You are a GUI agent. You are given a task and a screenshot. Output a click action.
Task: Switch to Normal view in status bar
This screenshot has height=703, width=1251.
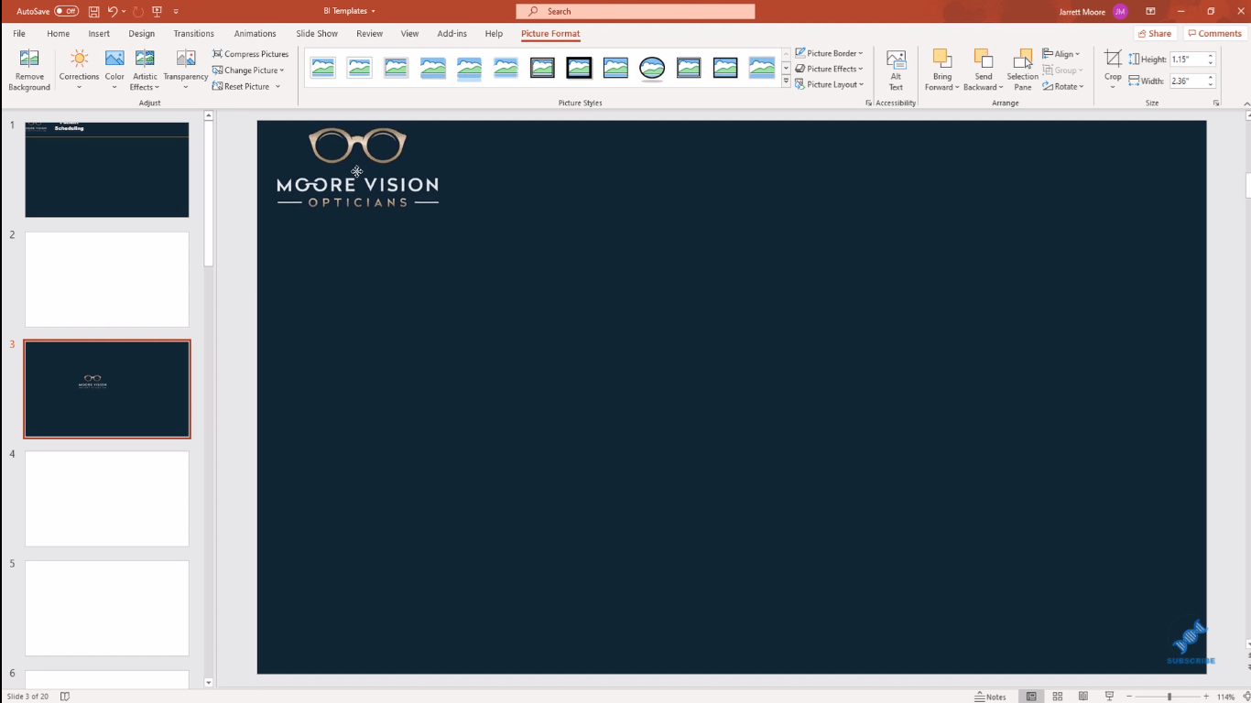pos(1032,697)
